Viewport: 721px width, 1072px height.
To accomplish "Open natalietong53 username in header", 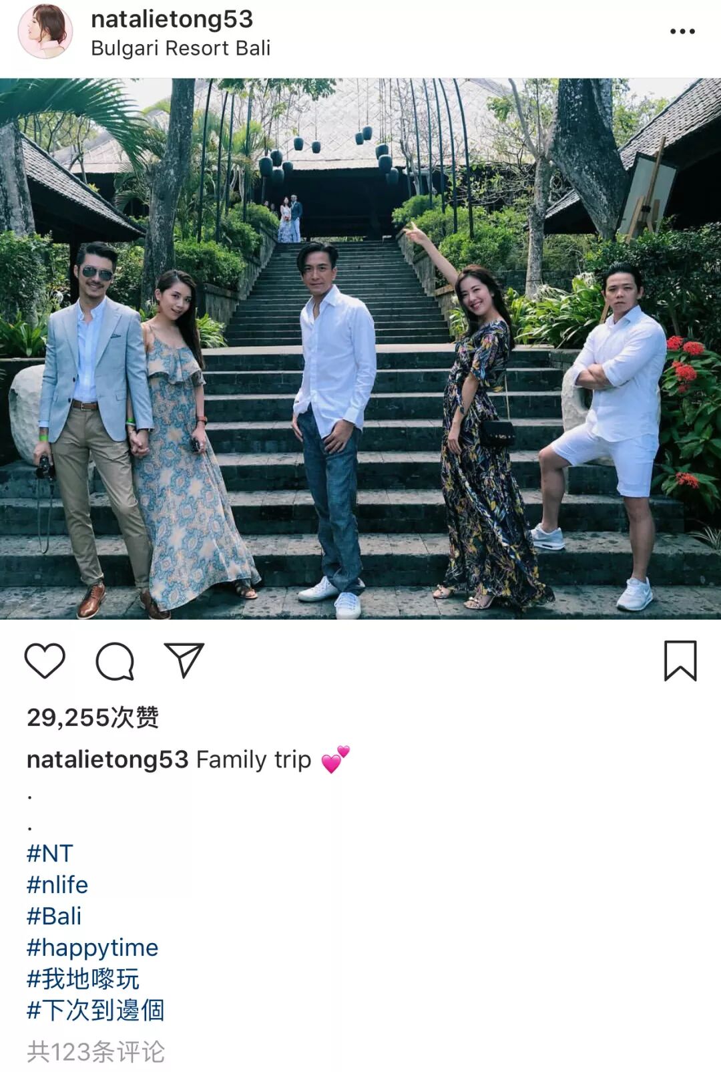I will coord(172,19).
